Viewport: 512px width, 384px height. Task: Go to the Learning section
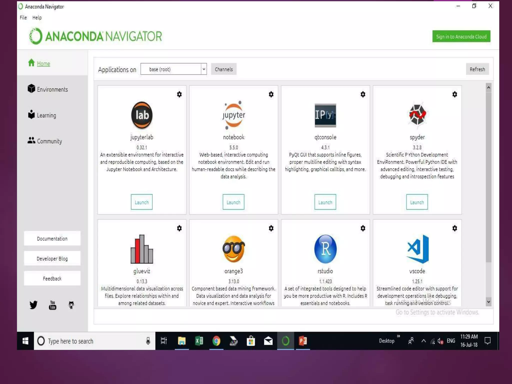pyautogui.click(x=46, y=115)
